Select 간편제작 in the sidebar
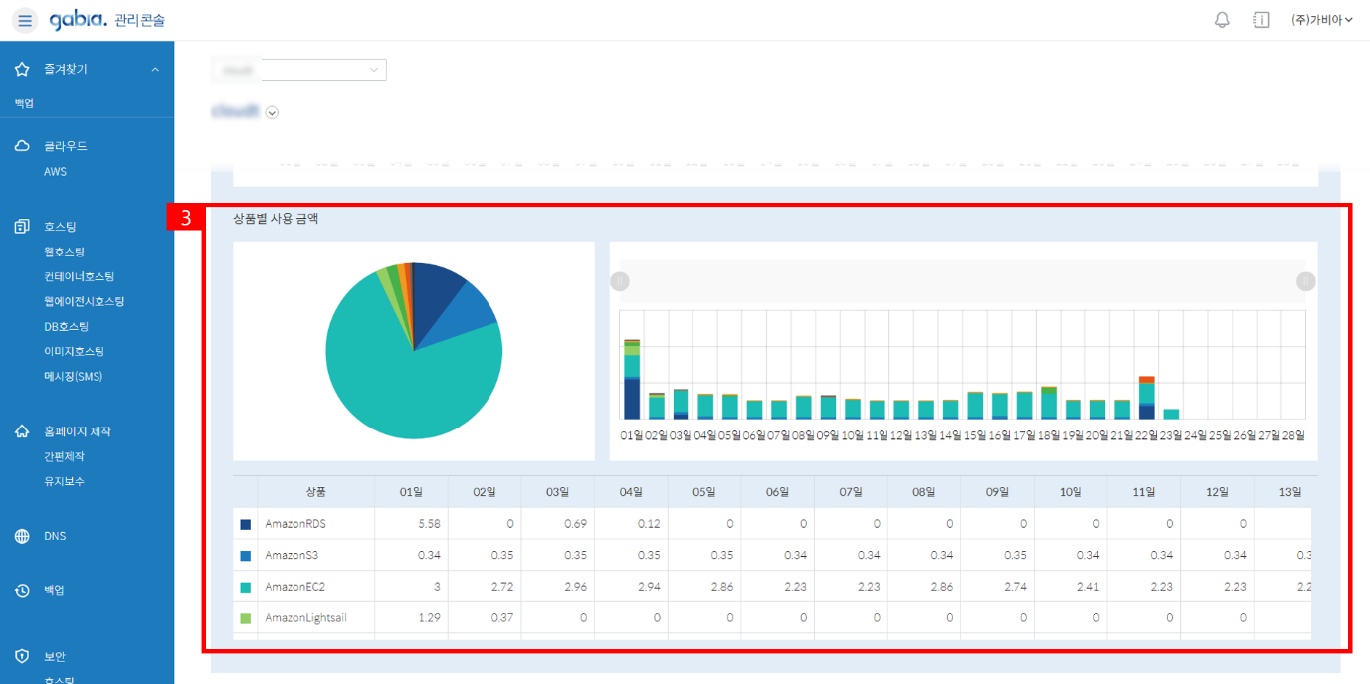This screenshot has width=1370, height=684. pos(64,457)
